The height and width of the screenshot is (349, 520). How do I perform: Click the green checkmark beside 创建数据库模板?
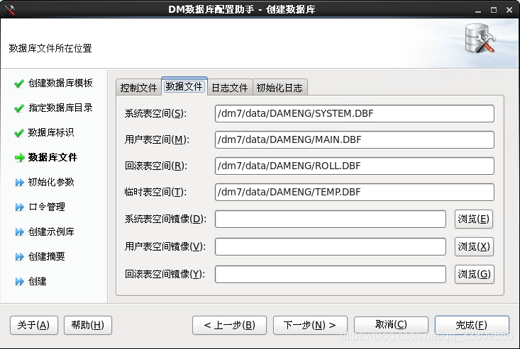(x=19, y=84)
